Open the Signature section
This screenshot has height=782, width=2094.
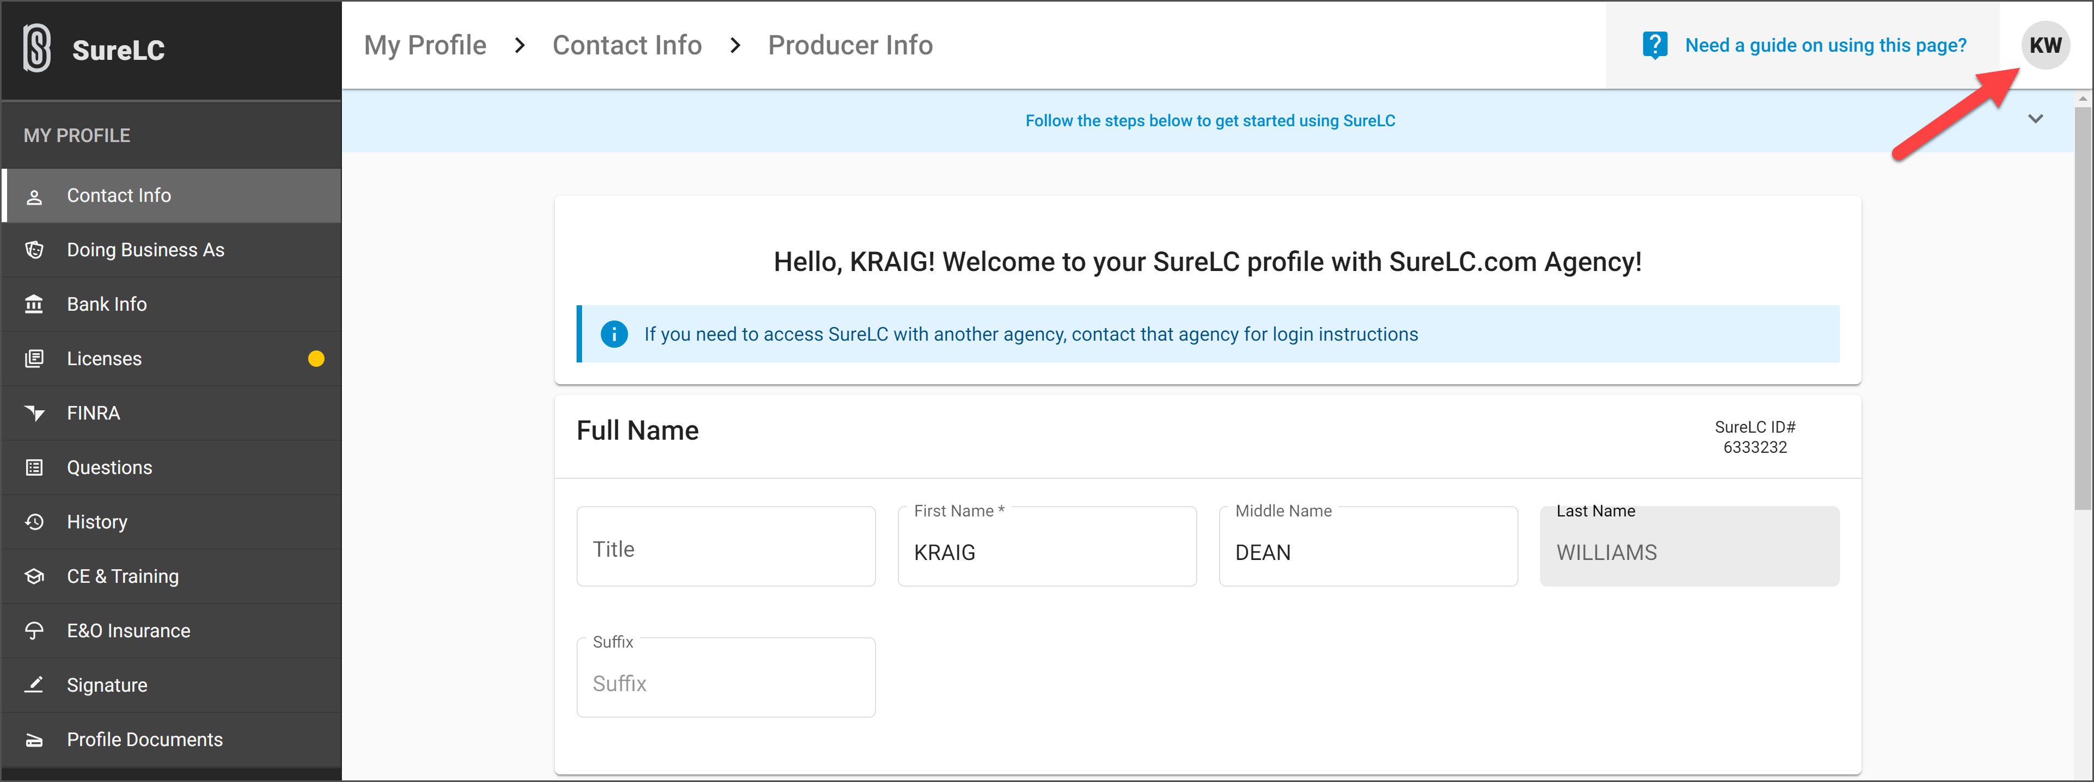point(172,686)
